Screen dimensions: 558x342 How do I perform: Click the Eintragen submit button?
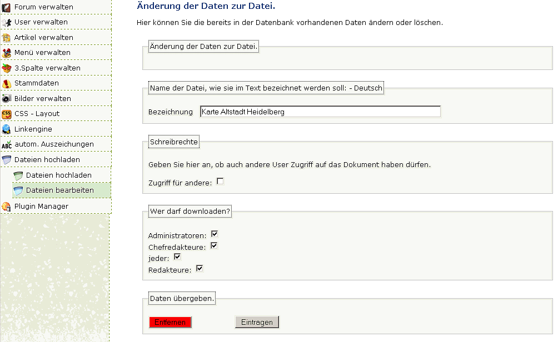[x=257, y=323]
